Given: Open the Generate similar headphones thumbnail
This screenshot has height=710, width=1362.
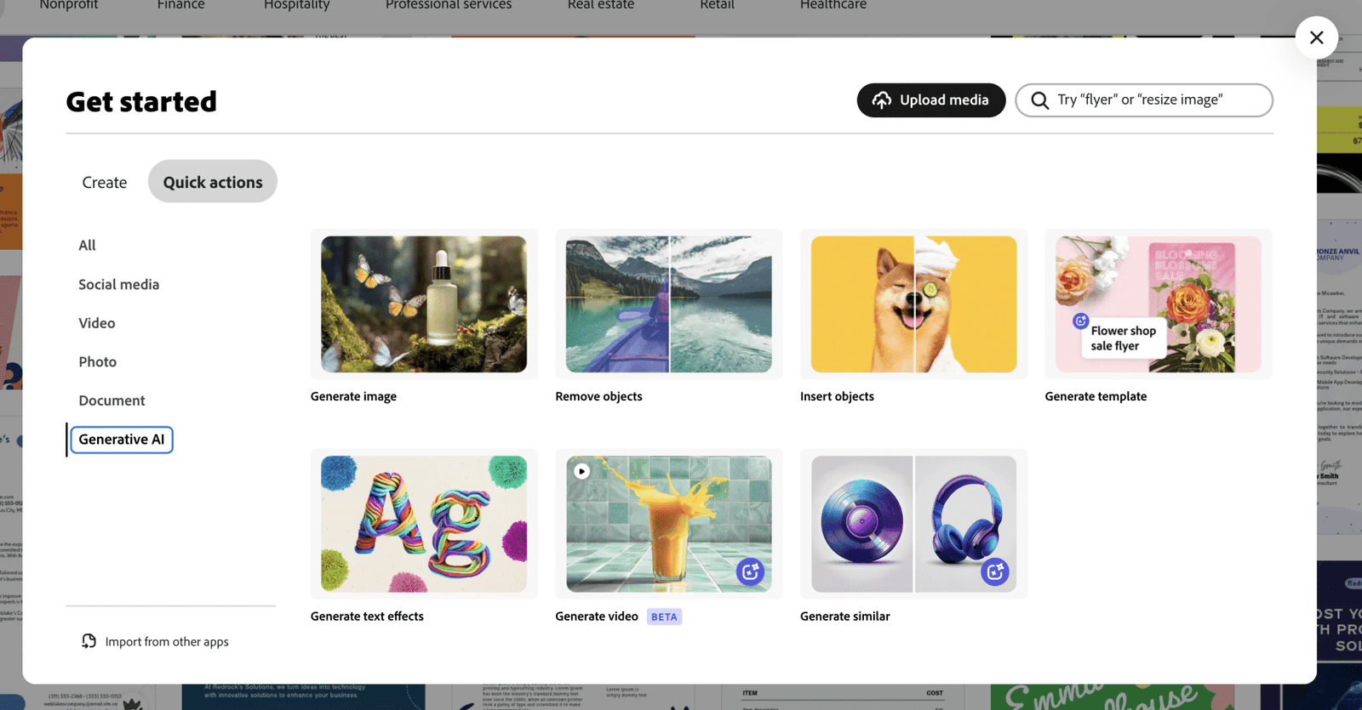Looking at the screenshot, I should (913, 524).
